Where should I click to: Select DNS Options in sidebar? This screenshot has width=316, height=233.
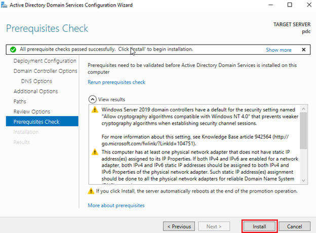pos(36,81)
